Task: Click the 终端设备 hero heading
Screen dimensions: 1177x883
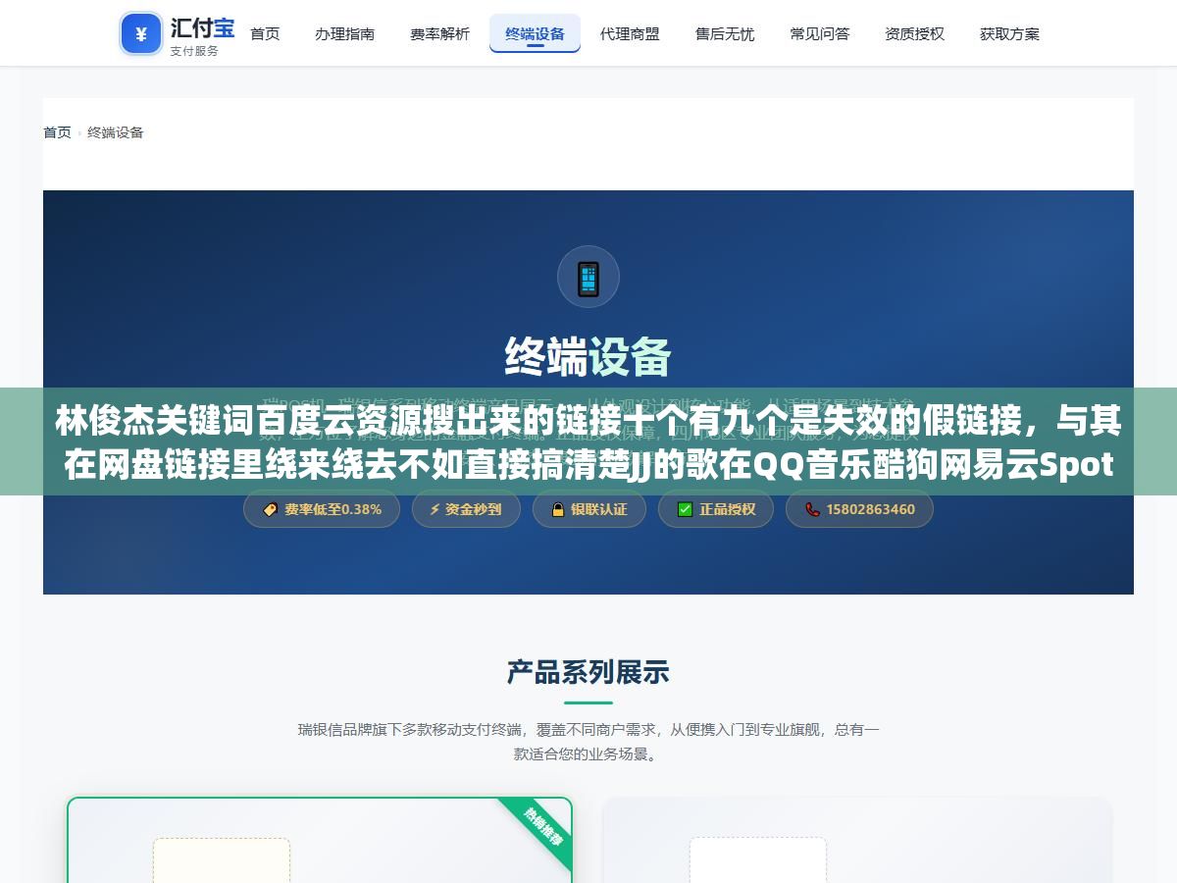Action: point(588,357)
